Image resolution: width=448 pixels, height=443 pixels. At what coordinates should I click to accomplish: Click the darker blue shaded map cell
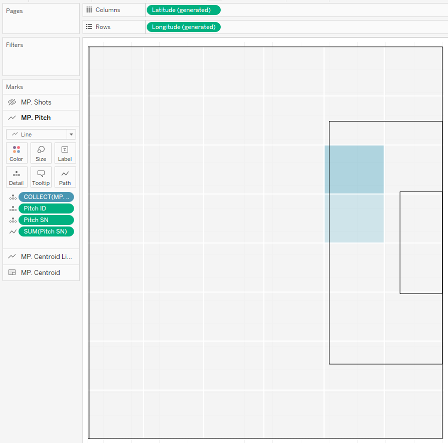[x=354, y=169]
